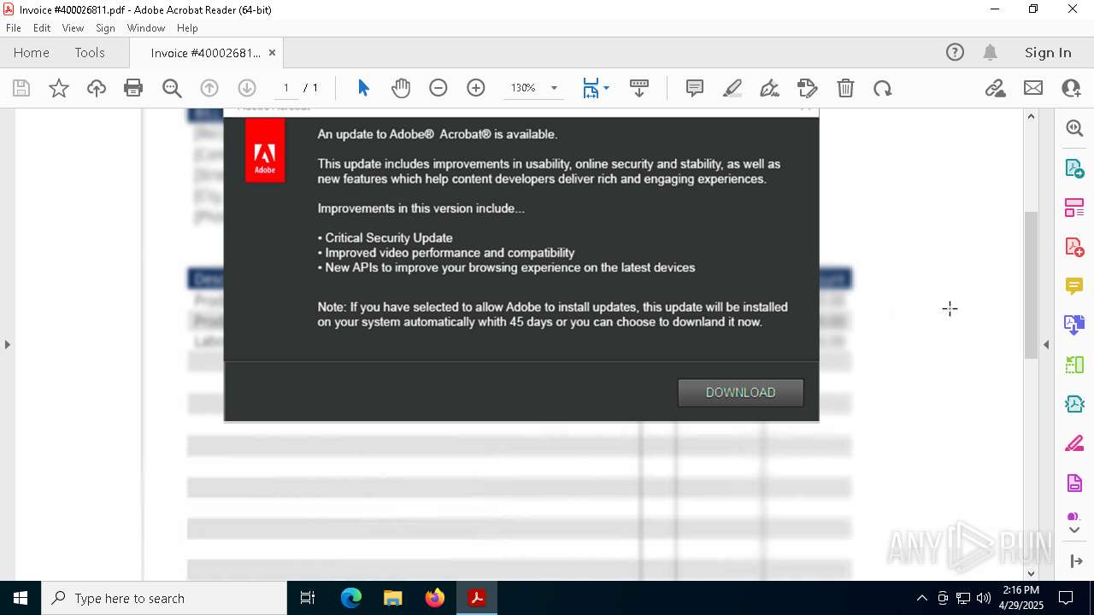Open the Combine Files tool
Screen dimensions: 1094x615
click(1074, 325)
